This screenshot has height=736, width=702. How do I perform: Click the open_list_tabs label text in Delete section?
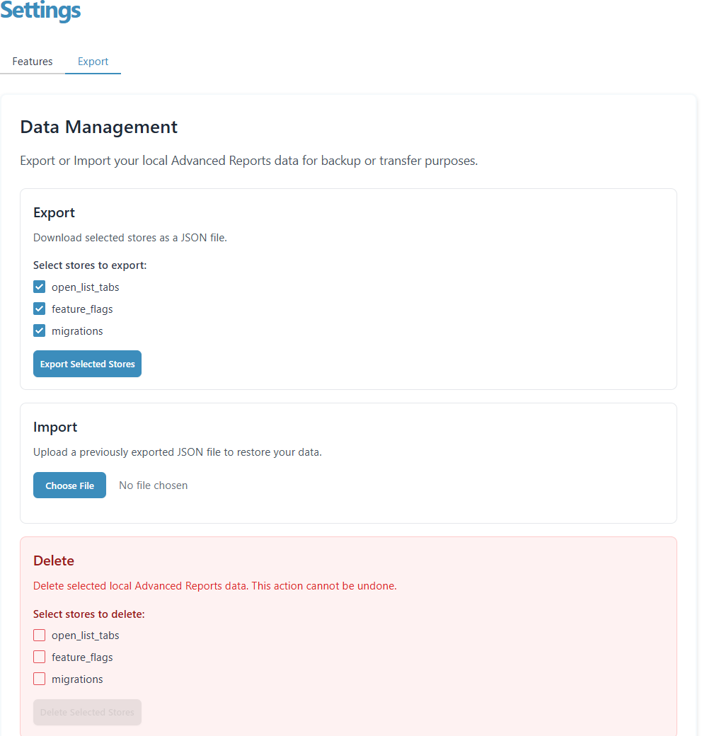tap(86, 636)
